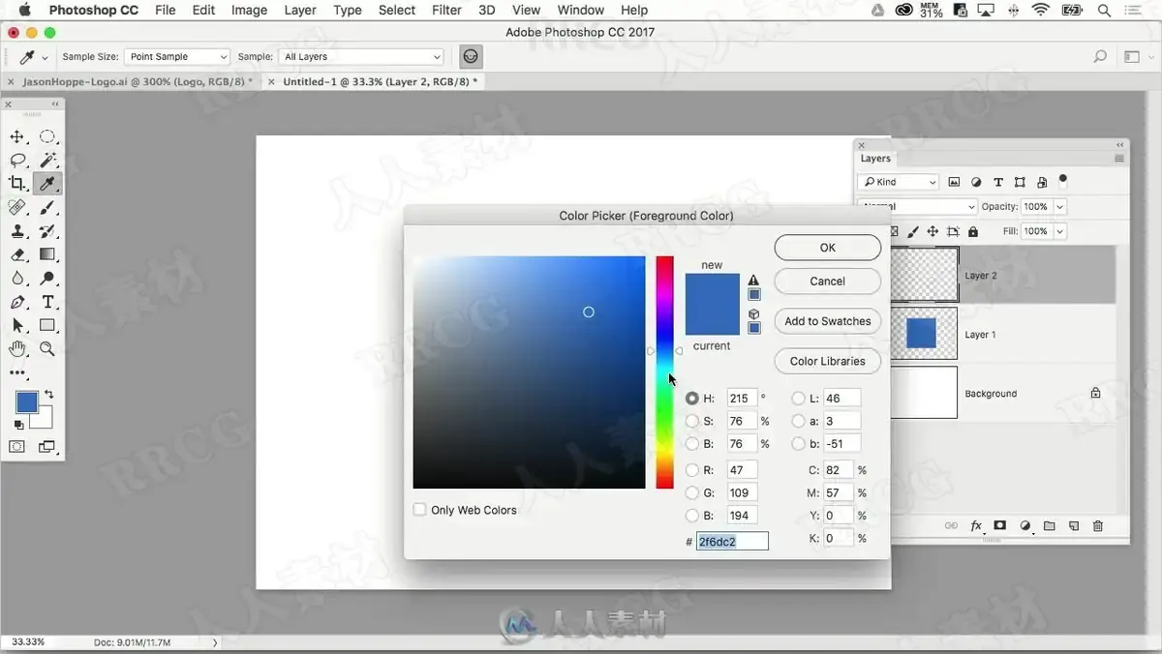The width and height of the screenshot is (1162, 654).
Task: Select the Gradient tool
Action: 47,254
